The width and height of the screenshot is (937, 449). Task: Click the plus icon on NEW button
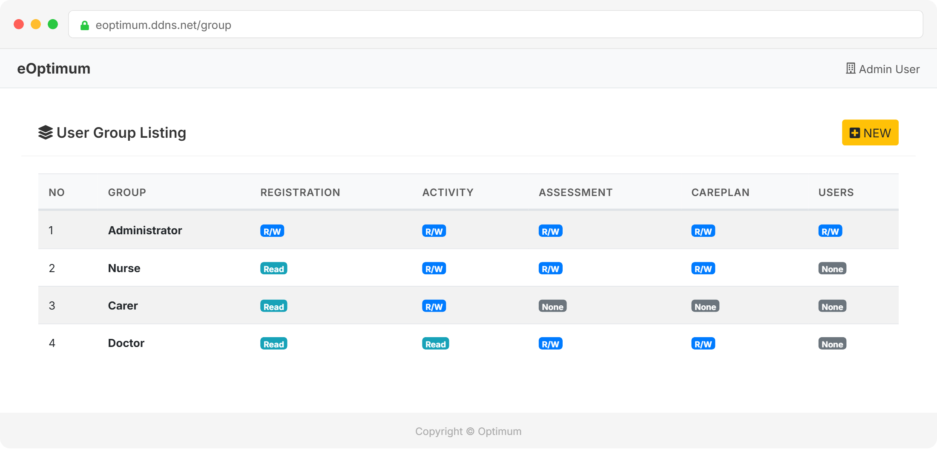click(854, 133)
